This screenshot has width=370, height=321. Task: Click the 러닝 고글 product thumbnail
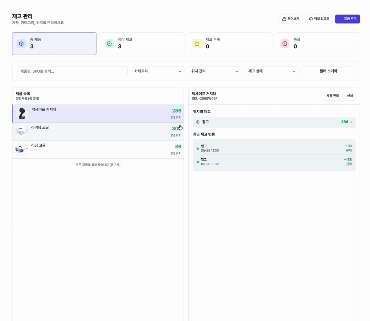tap(21, 149)
